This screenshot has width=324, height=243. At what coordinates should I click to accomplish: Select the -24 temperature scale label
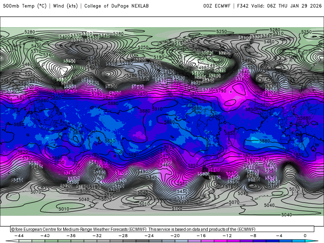149,236
